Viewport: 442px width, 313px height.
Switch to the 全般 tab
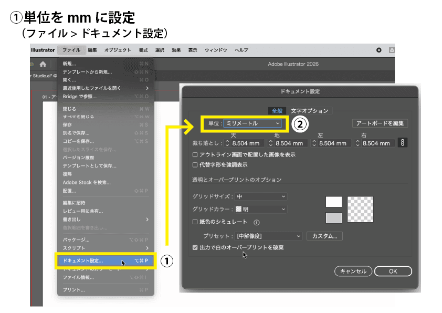coord(277,111)
